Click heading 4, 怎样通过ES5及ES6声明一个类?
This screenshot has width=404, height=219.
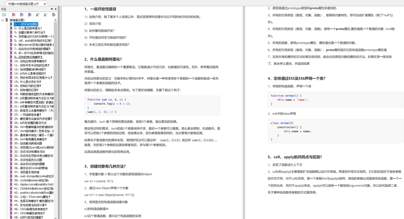click(x=296, y=78)
